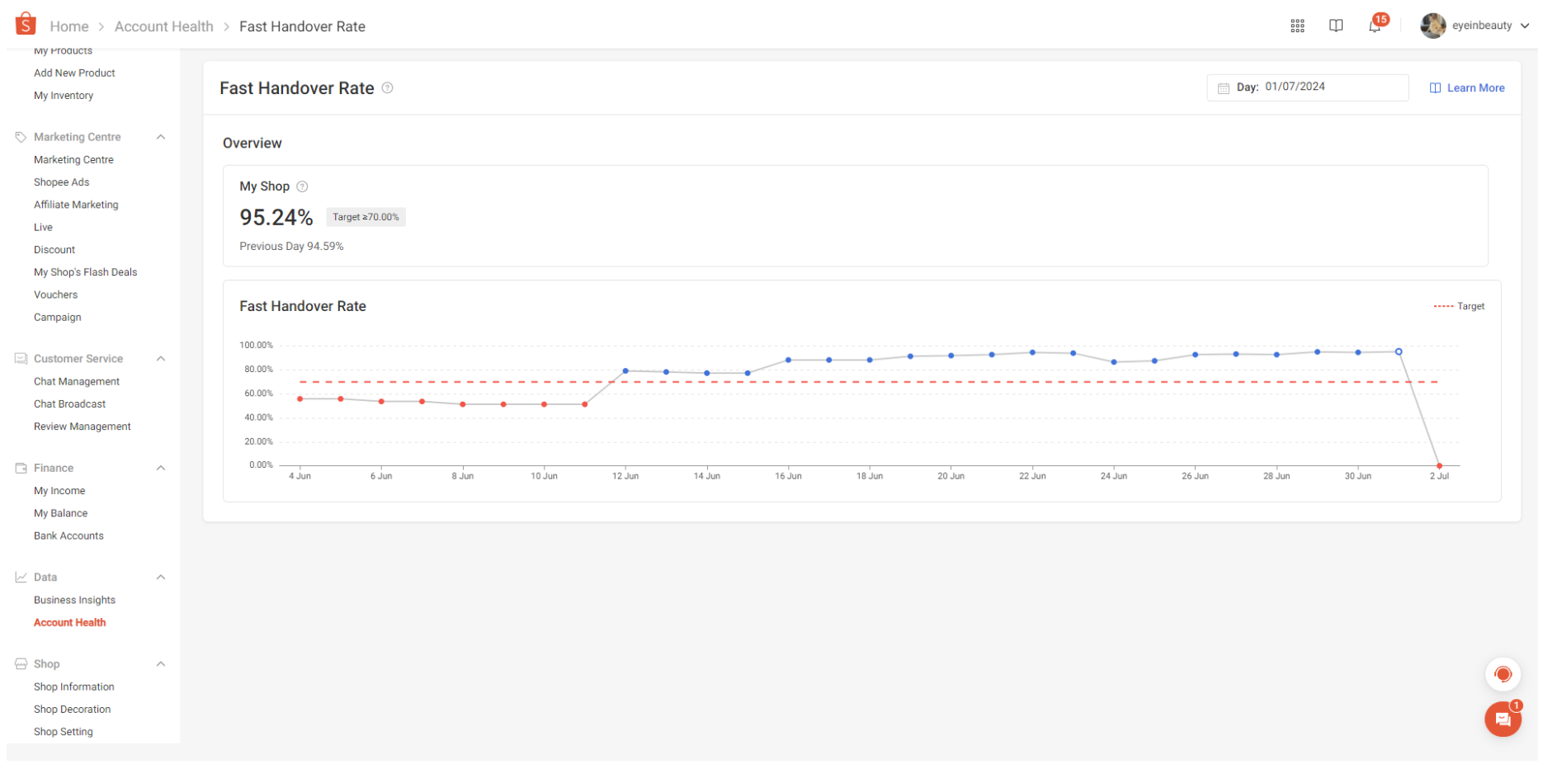Click help icon next to My Shop
The width and height of the screenshot is (1543, 764).
coord(302,186)
